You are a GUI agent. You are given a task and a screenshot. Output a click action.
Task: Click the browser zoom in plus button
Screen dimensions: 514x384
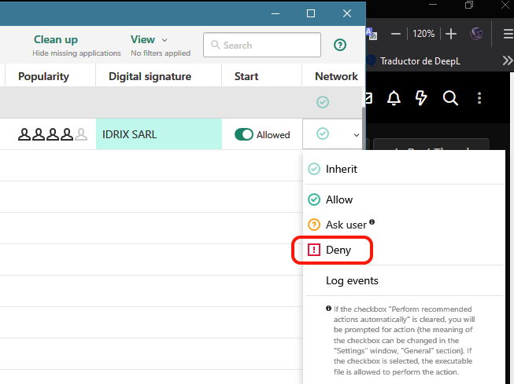click(x=451, y=34)
